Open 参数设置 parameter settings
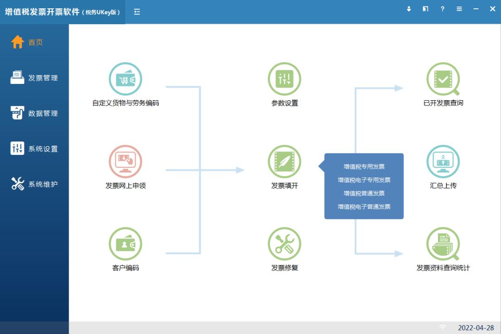Image resolution: width=501 pixels, height=334 pixels. 284,80
